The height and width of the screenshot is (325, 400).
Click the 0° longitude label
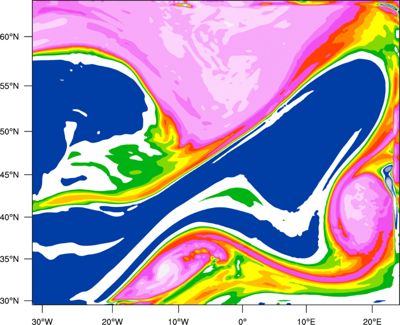[242, 321]
